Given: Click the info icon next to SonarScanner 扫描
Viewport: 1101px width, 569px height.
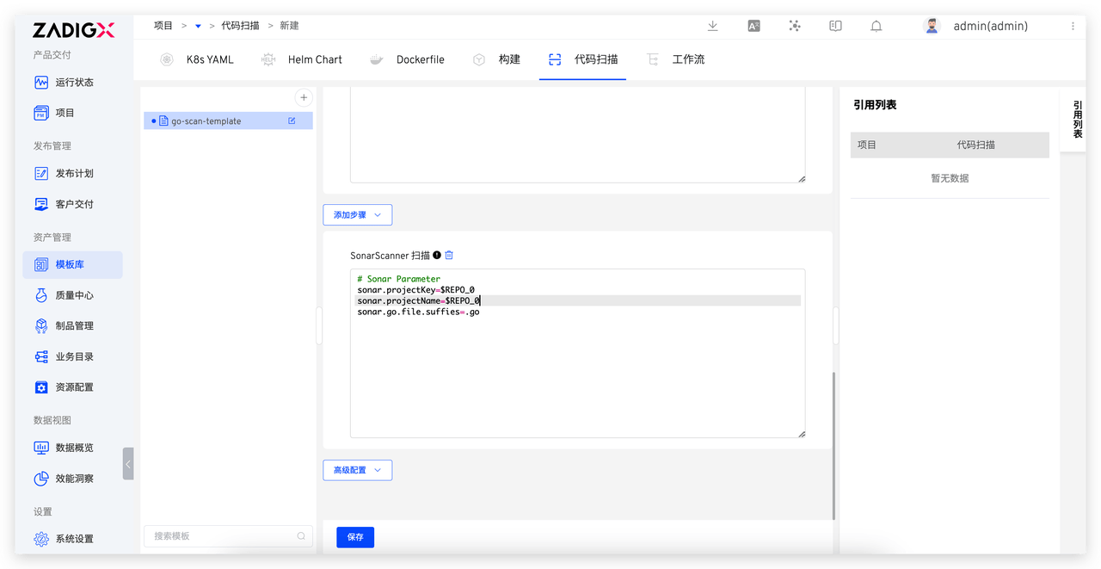Looking at the screenshot, I should pyautogui.click(x=437, y=256).
